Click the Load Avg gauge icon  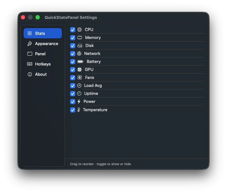(x=79, y=85)
